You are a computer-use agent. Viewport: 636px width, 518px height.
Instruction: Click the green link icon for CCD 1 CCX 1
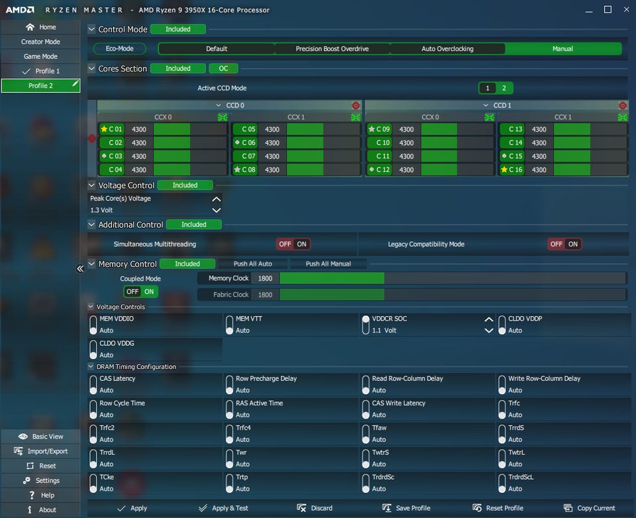coord(623,117)
